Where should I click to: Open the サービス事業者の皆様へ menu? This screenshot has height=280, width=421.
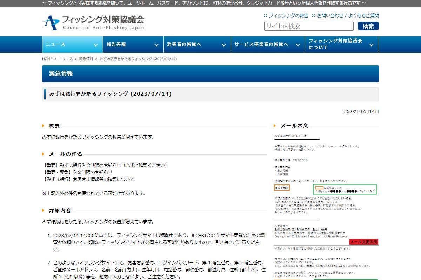point(268,44)
